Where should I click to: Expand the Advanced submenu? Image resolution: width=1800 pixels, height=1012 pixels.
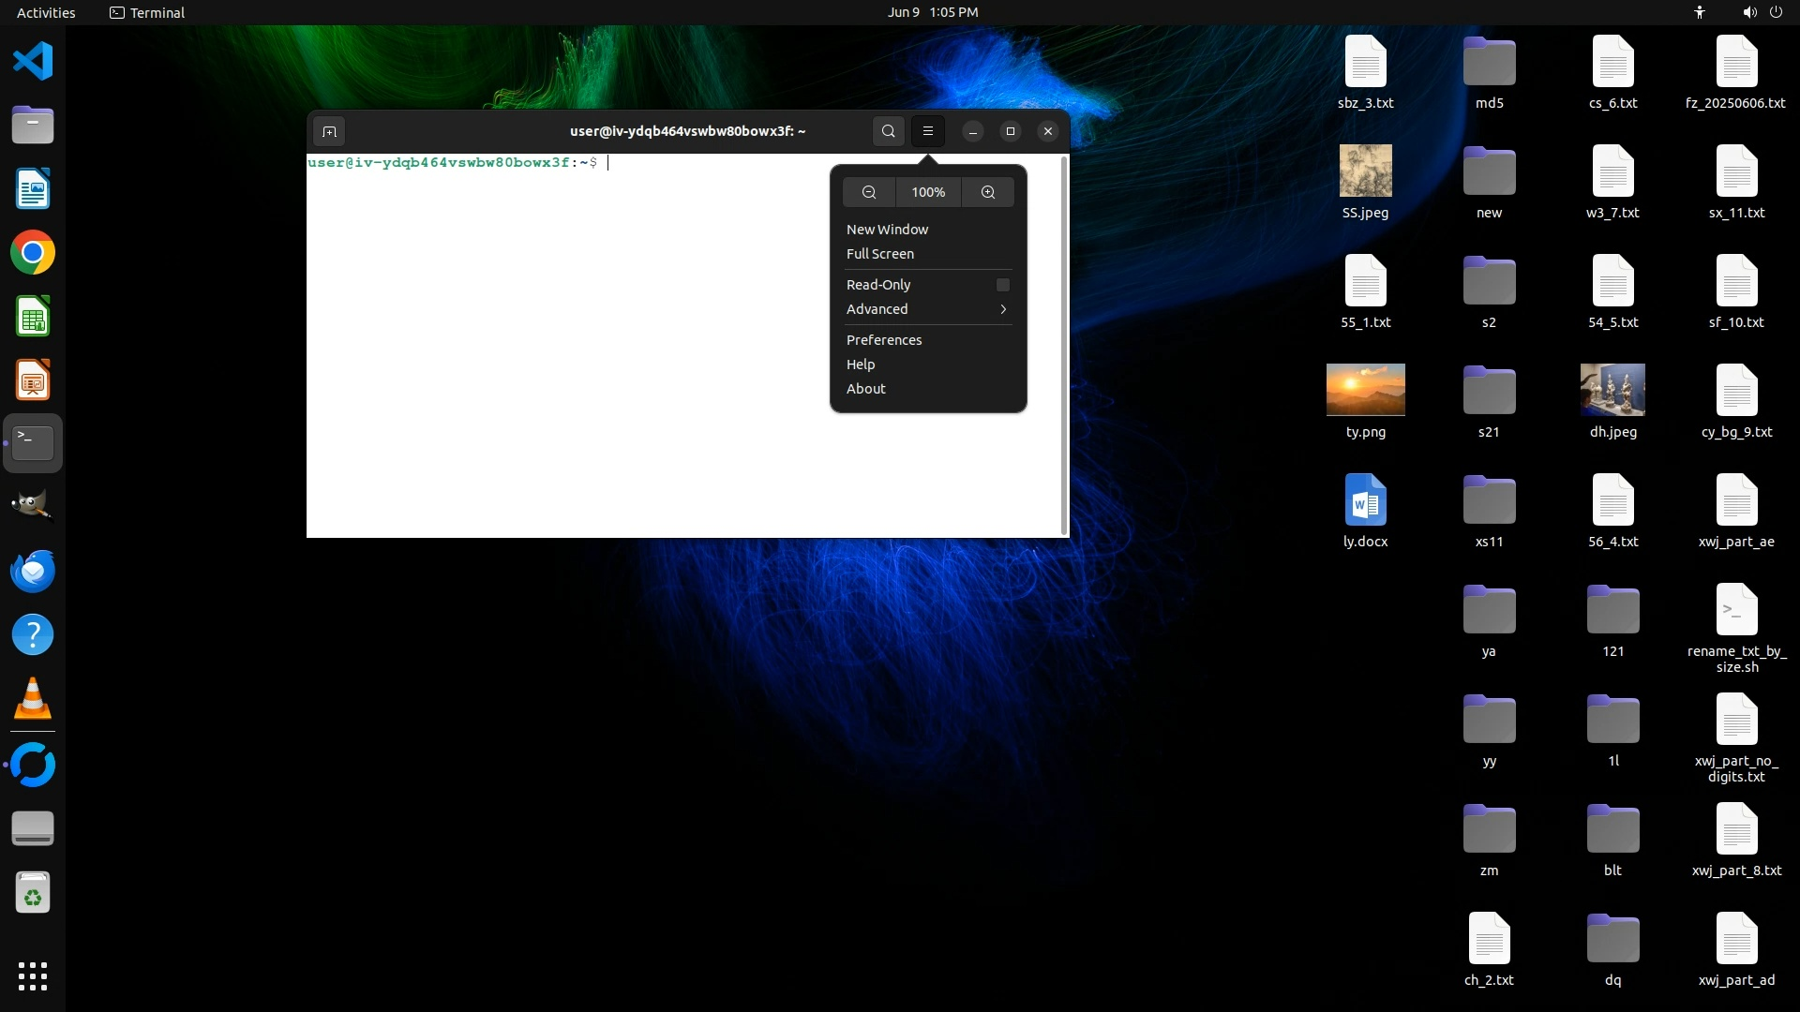[x=926, y=309]
